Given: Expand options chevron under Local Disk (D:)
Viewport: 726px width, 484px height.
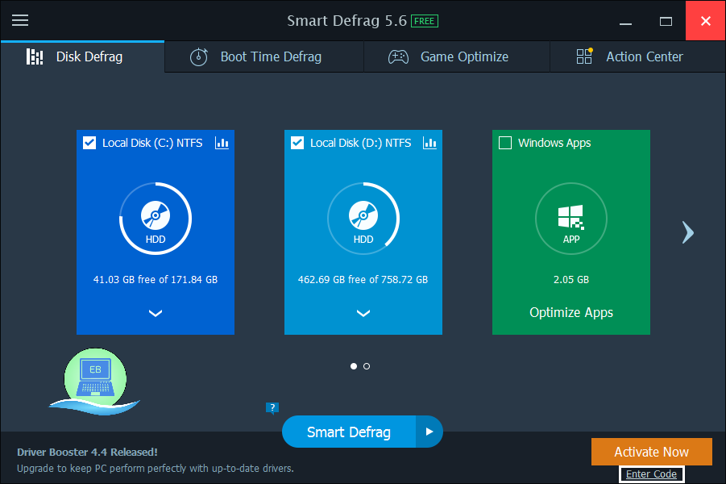Looking at the screenshot, I should tap(363, 314).
